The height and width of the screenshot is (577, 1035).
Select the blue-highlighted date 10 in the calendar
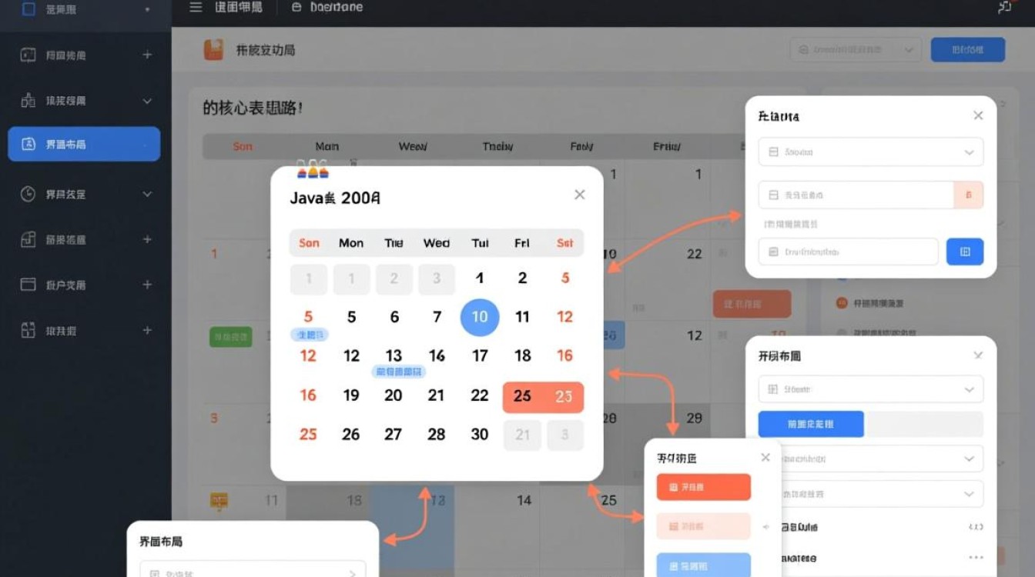[x=479, y=317]
